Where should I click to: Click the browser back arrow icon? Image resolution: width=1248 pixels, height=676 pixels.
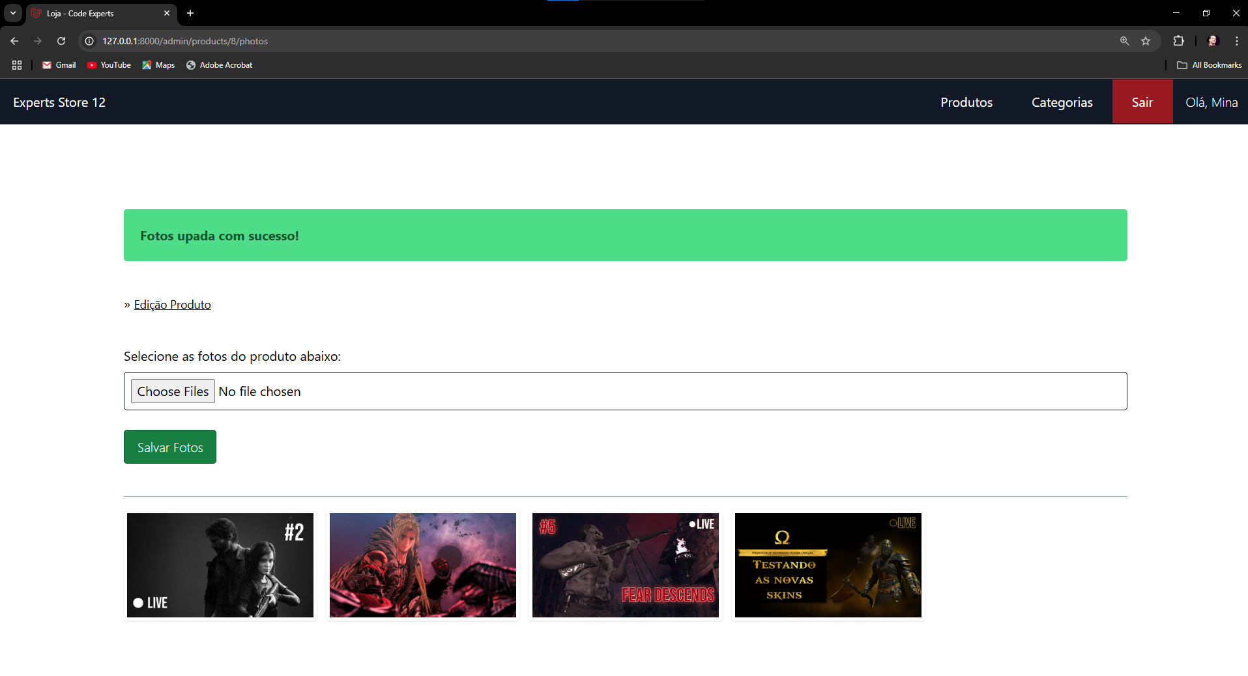click(14, 41)
